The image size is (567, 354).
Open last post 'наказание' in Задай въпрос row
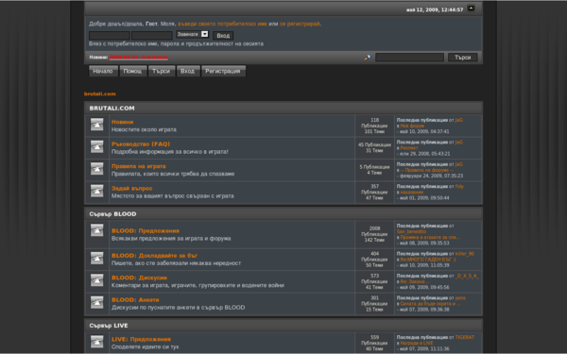pos(411,193)
